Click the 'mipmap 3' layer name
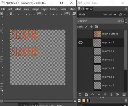This screenshot has height=106, width=128. (x=108, y=60)
